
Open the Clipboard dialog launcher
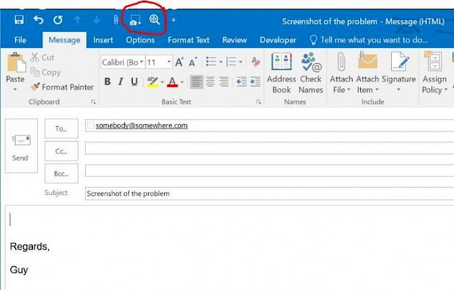(93, 102)
